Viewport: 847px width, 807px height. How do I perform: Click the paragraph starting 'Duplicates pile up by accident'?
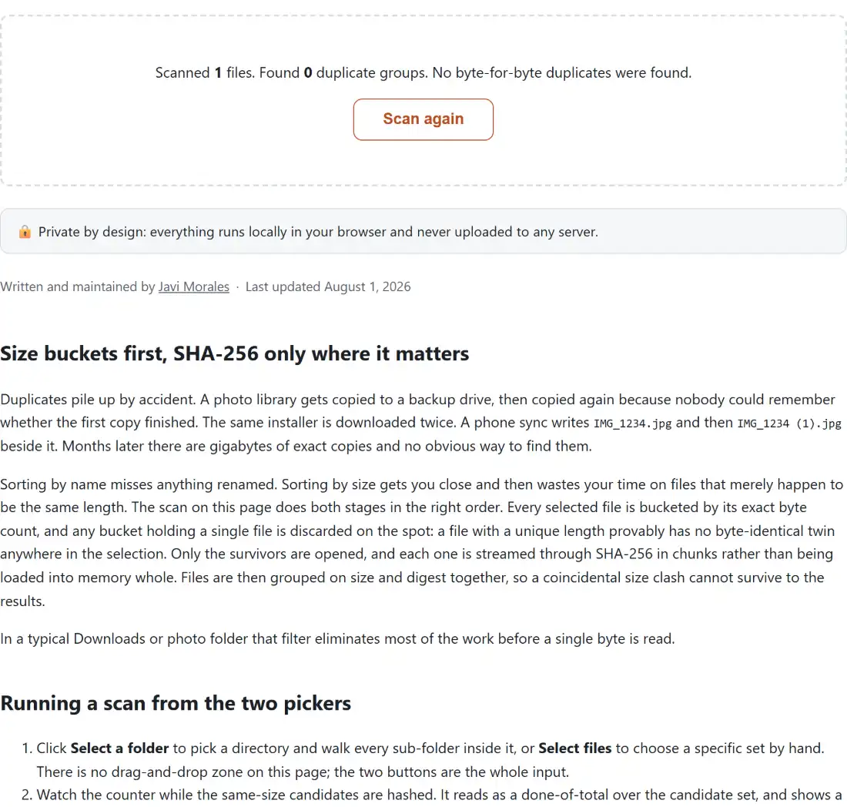(x=421, y=423)
